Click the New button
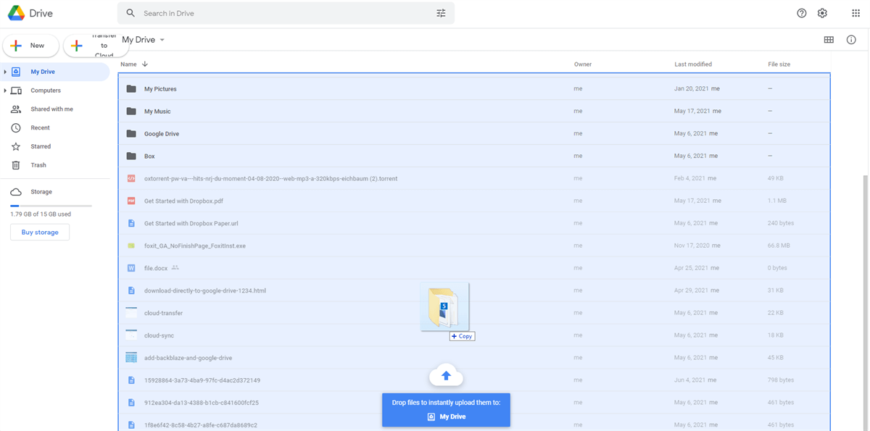The width and height of the screenshot is (870, 431). pyautogui.click(x=30, y=46)
